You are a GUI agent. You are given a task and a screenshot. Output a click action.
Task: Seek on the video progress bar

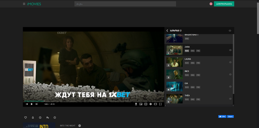click(x=94, y=101)
